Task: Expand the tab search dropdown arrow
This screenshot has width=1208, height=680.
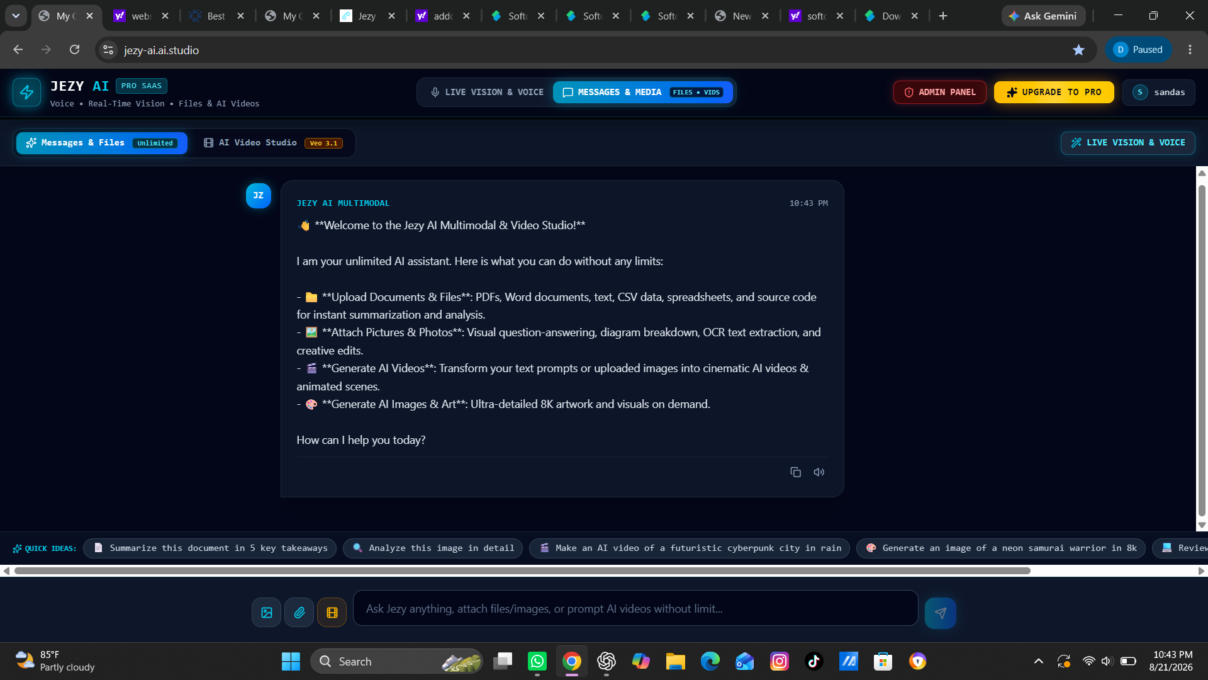Action: pyautogui.click(x=16, y=16)
